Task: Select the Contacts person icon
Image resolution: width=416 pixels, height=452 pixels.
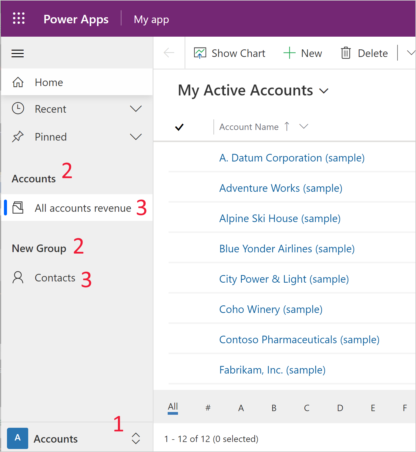Action: tap(18, 277)
